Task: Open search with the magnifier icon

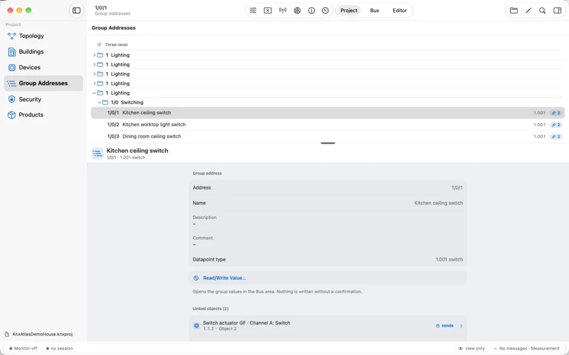Action: (542, 11)
